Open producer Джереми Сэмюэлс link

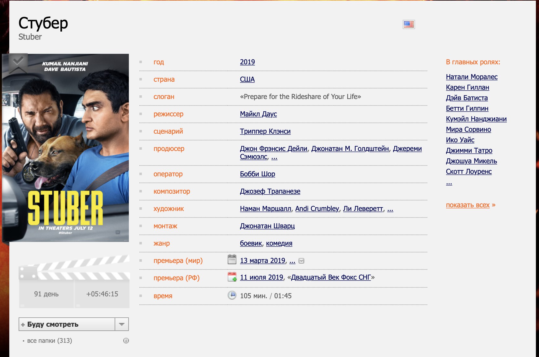[x=407, y=148]
